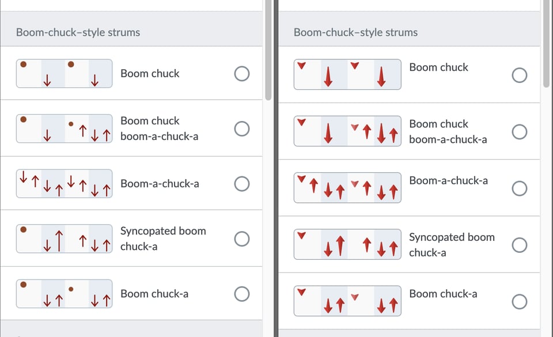Image resolution: width=553 pixels, height=337 pixels.
Task: Choose left Boom chuck boom-a-chuck-a radio button
Action: (x=242, y=128)
